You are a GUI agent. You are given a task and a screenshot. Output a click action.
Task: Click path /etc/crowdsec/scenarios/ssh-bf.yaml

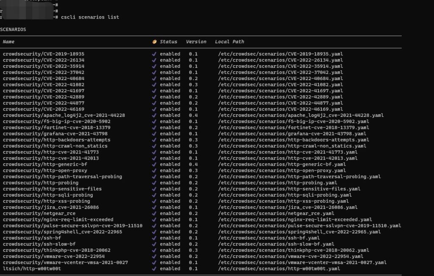point(269,238)
